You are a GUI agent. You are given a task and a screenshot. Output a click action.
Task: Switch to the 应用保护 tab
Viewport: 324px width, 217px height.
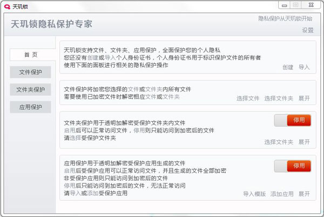(30, 107)
